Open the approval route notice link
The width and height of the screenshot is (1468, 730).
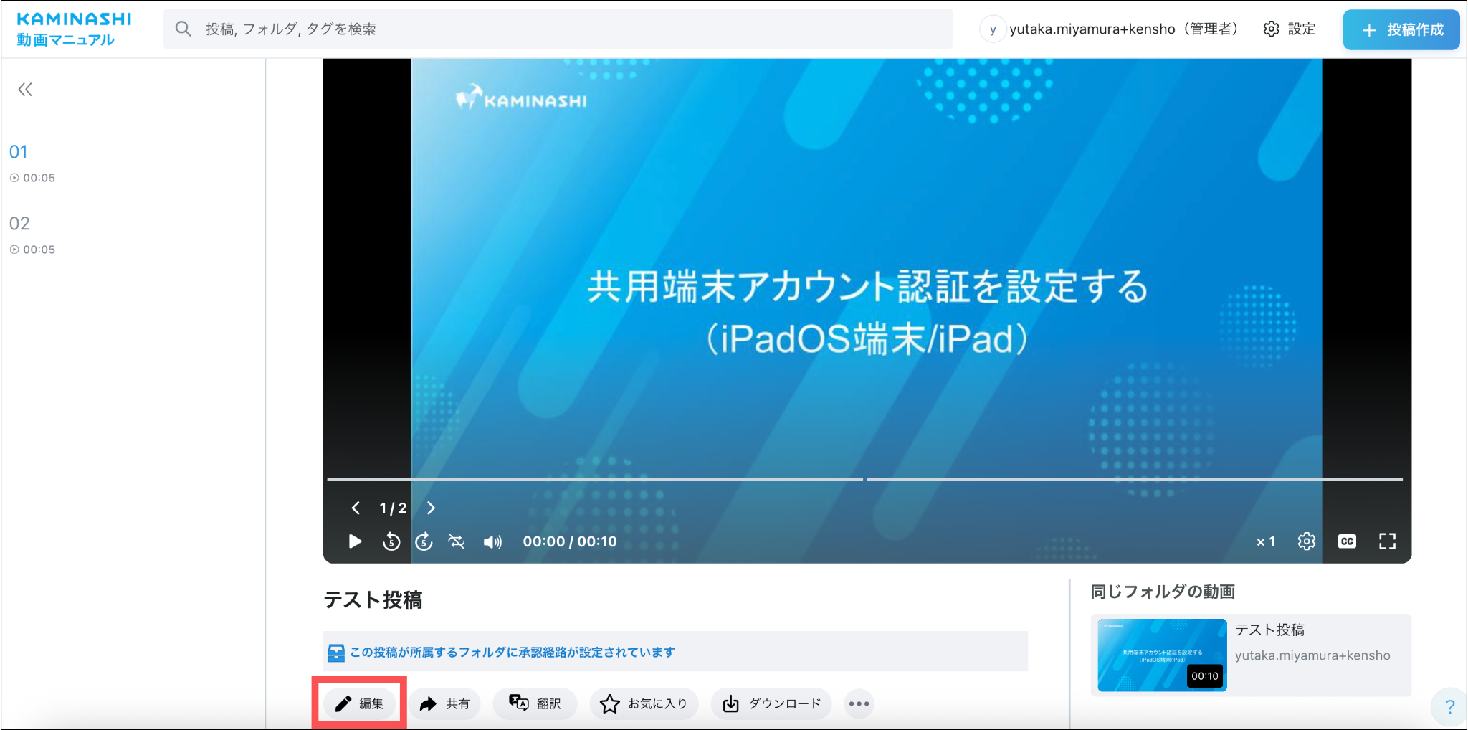click(512, 652)
